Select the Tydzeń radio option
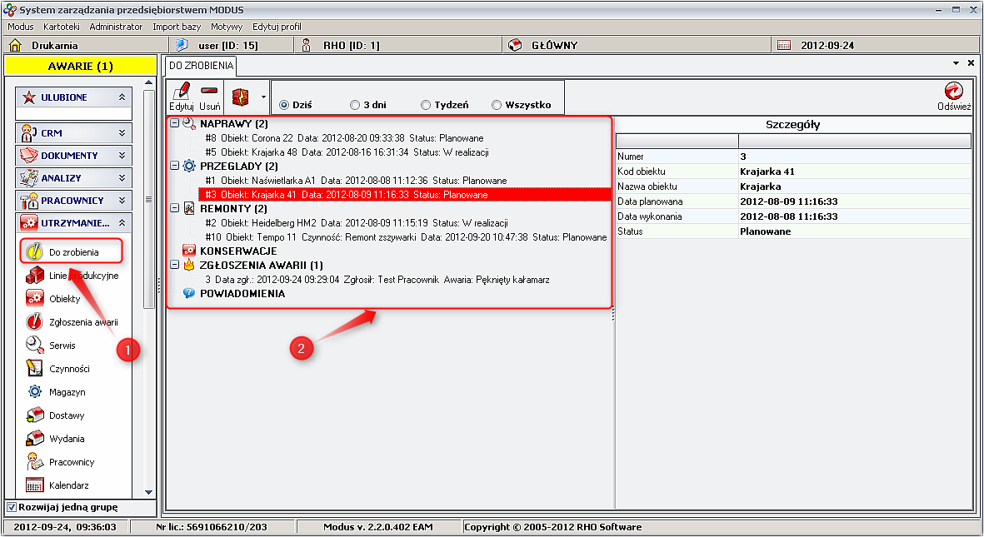Viewport: 984px width, 537px height. tap(426, 106)
